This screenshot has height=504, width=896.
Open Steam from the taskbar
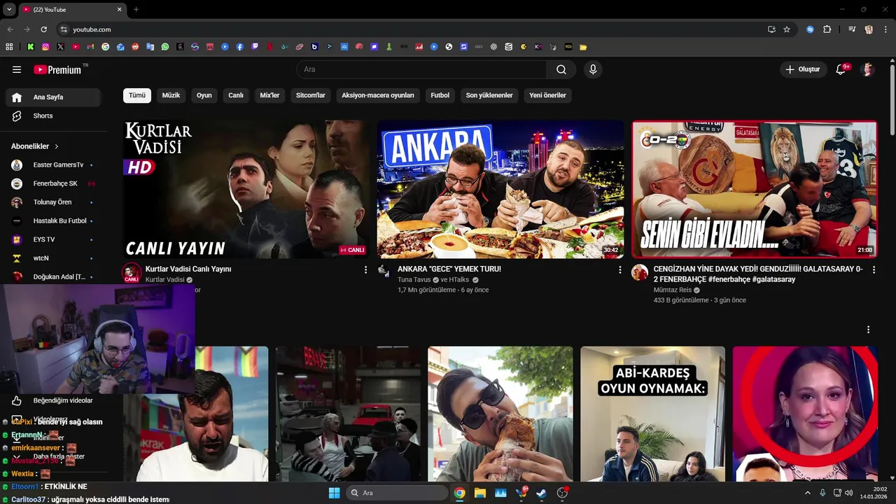542,493
